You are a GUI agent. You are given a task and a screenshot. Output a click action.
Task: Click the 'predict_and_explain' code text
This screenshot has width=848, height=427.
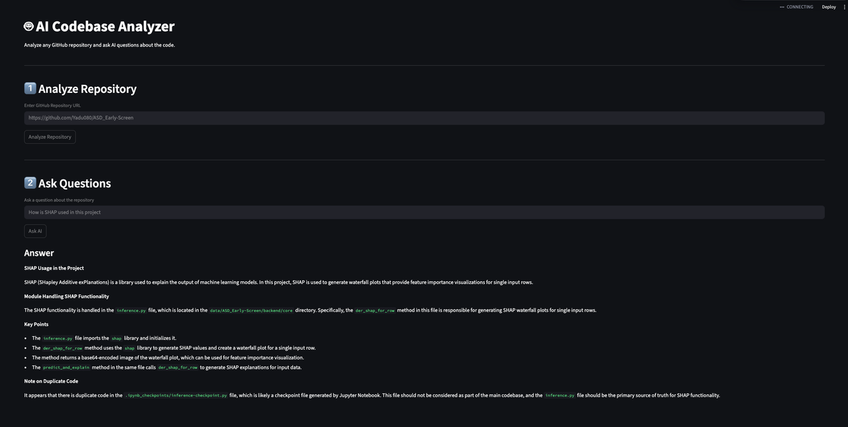point(66,367)
